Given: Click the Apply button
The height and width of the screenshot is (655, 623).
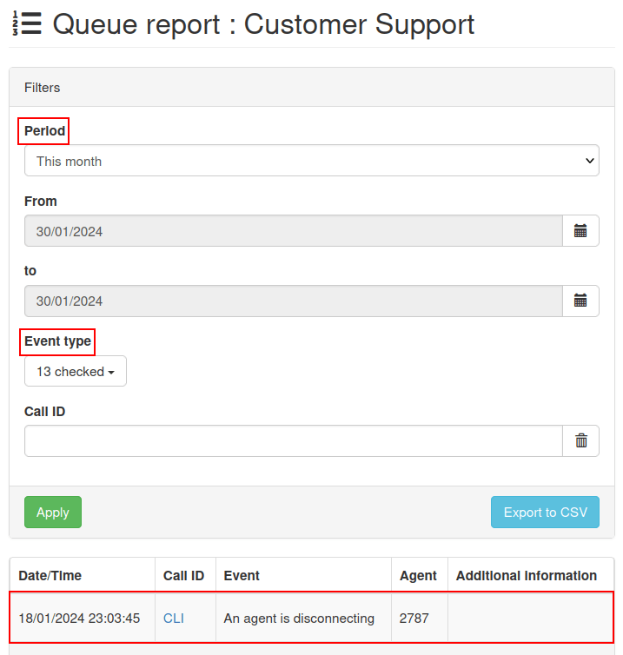Looking at the screenshot, I should (x=53, y=513).
